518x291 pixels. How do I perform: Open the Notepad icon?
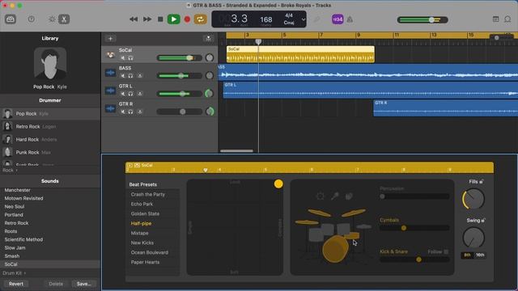click(x=495, y=19)
